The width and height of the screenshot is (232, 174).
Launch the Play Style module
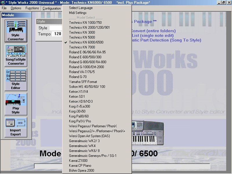(16, 104)
